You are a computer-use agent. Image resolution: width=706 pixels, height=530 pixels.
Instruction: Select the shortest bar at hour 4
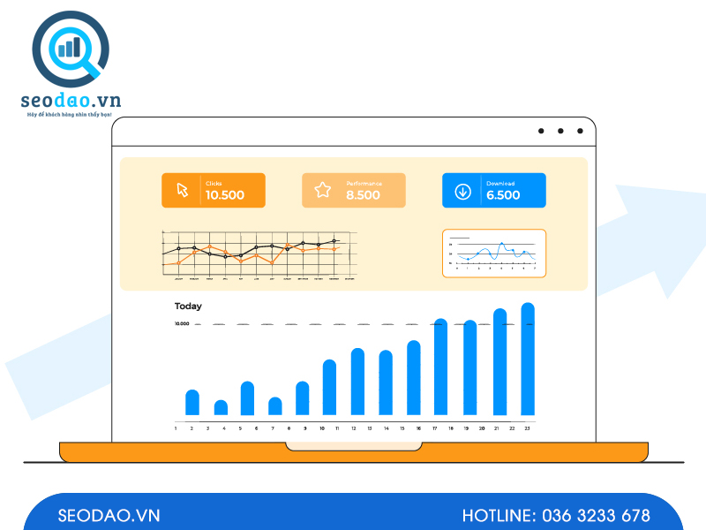point(221,408)
